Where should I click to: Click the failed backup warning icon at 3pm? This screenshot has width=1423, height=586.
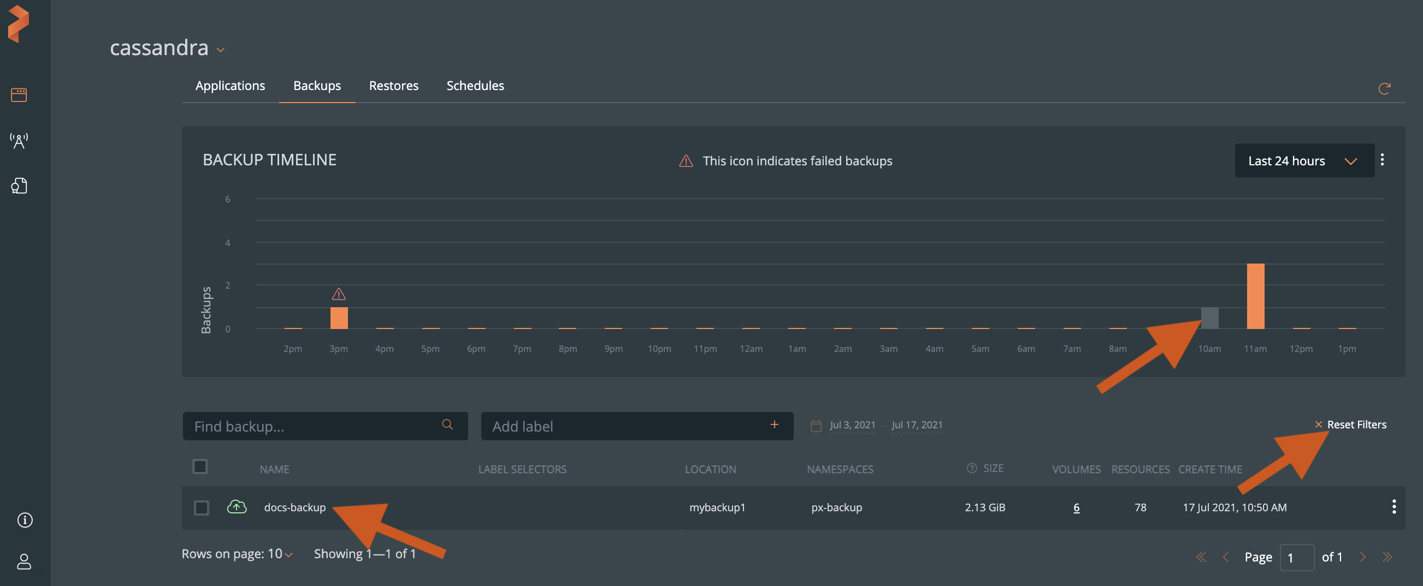click(x=339, y=294)
